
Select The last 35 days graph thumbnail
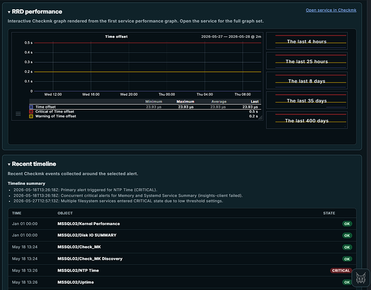point(307,100)
